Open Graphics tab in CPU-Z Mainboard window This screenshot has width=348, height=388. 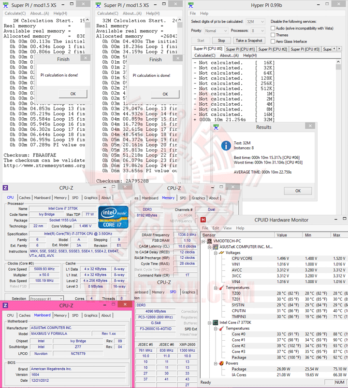click(90, 315)
